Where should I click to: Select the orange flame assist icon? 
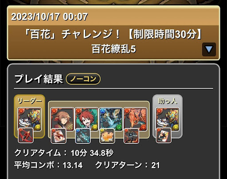[107, 136]
